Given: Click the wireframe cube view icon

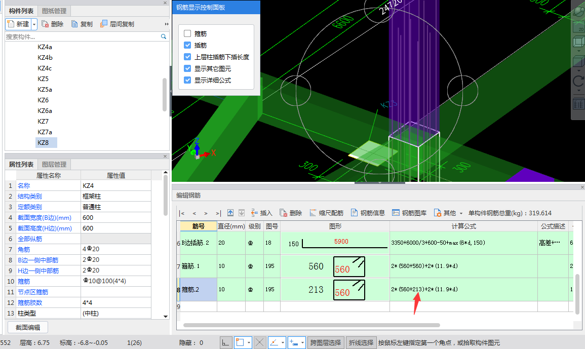Looking at the screenshot, I should (578, 42).
